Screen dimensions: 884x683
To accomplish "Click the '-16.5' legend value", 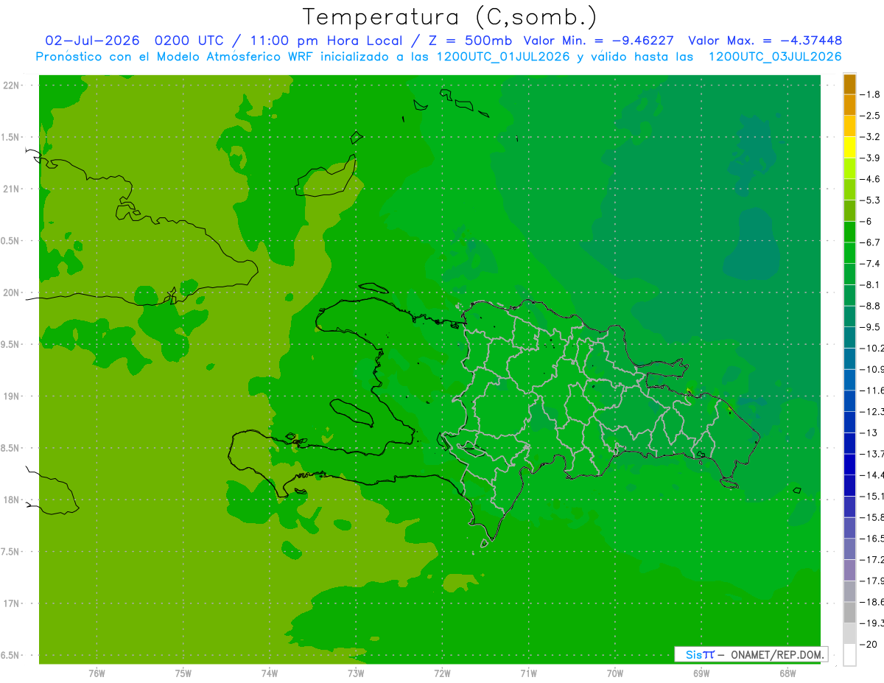I will pos(872,539).
